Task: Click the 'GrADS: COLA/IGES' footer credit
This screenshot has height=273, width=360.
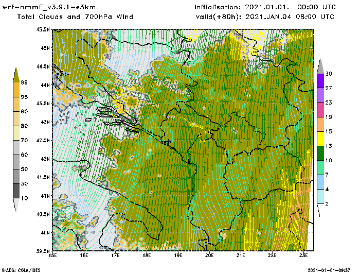Action: [21, 270]
